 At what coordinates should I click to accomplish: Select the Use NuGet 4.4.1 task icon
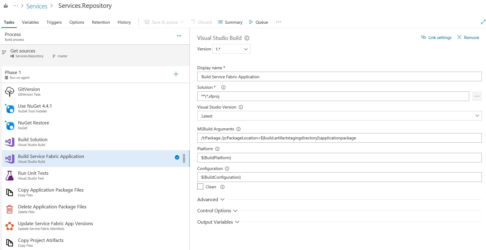10,109
